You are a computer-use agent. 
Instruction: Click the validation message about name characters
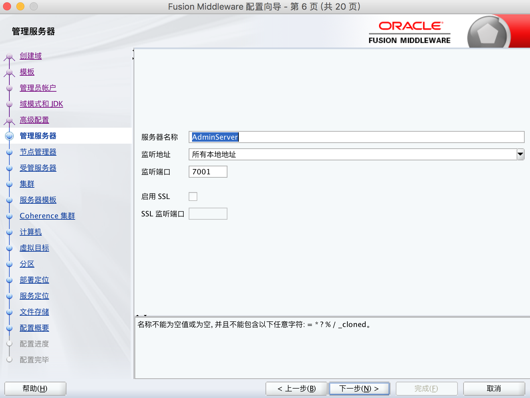click(254, 325)
